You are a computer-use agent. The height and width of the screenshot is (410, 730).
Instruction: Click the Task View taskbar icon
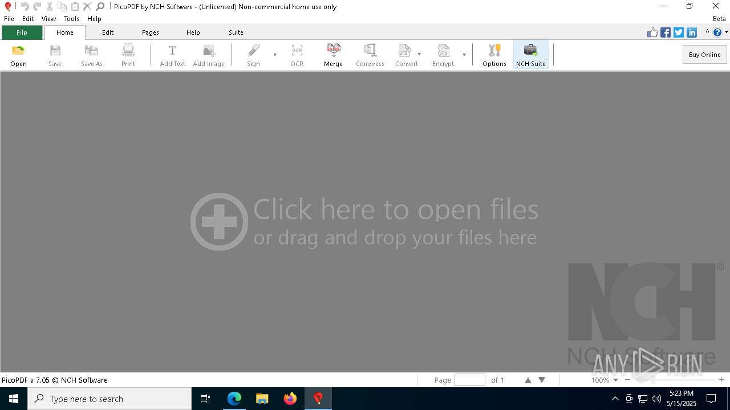[x=205, y=399]
